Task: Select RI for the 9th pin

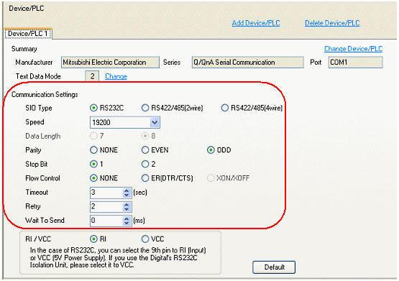Action: [x=93, y=239]
